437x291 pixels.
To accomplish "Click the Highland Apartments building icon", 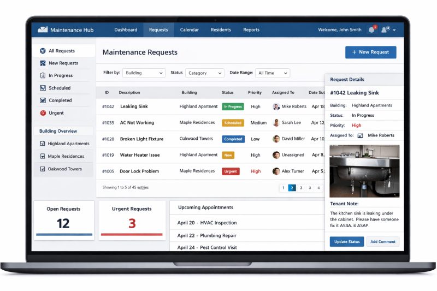I will point(43,144).
